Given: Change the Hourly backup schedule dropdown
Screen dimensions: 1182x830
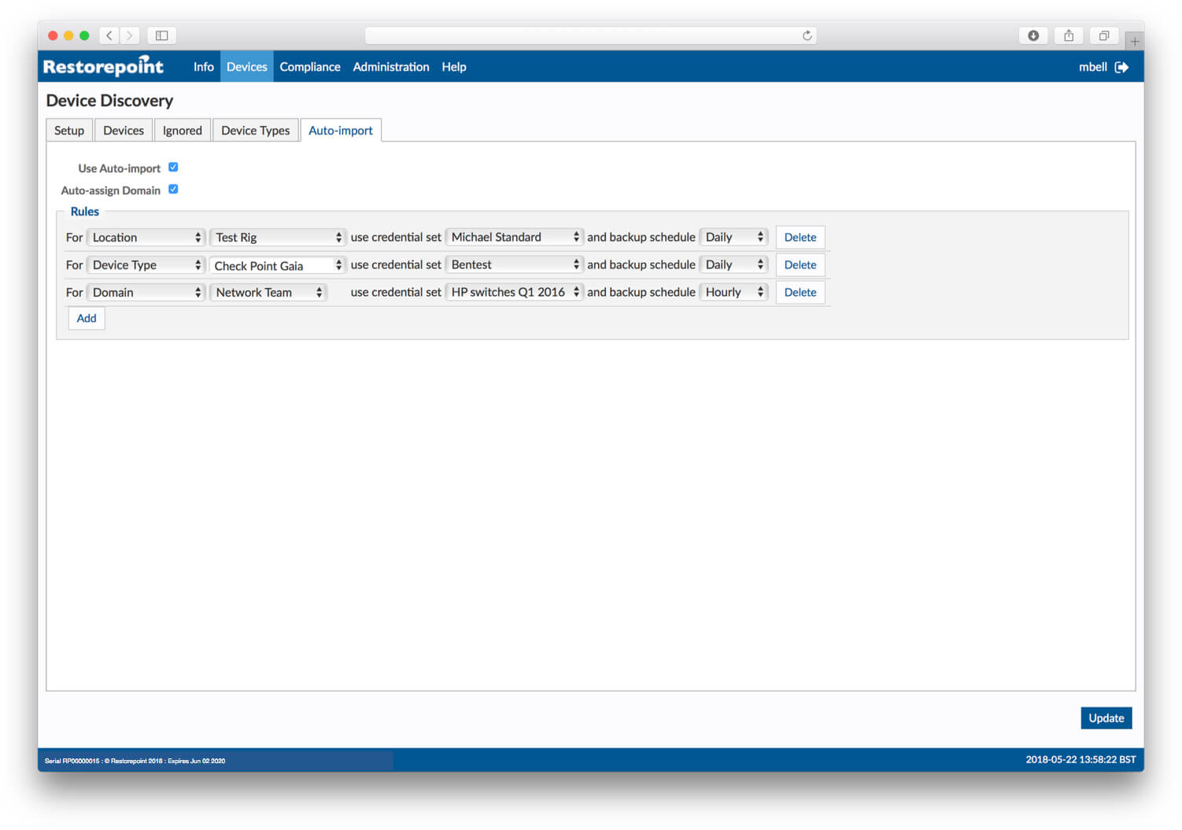Looking at the screenshot, I should tap(733, 292).
